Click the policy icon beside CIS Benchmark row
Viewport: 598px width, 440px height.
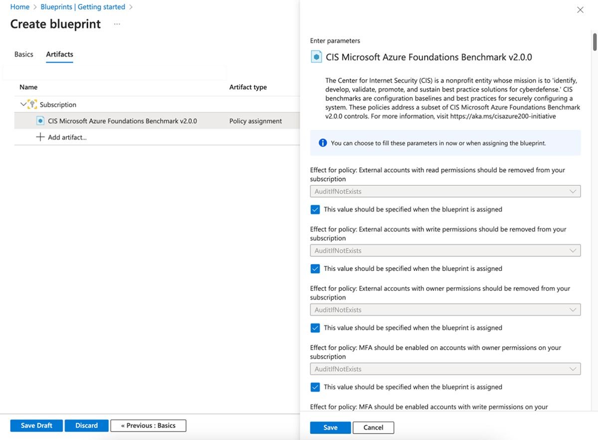[x=40, y=121]
